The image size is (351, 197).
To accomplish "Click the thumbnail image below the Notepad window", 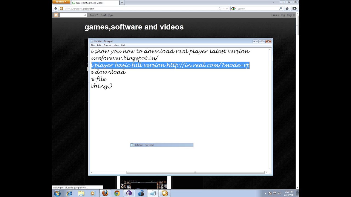I will pyautogui.click(x=144, y=182).
